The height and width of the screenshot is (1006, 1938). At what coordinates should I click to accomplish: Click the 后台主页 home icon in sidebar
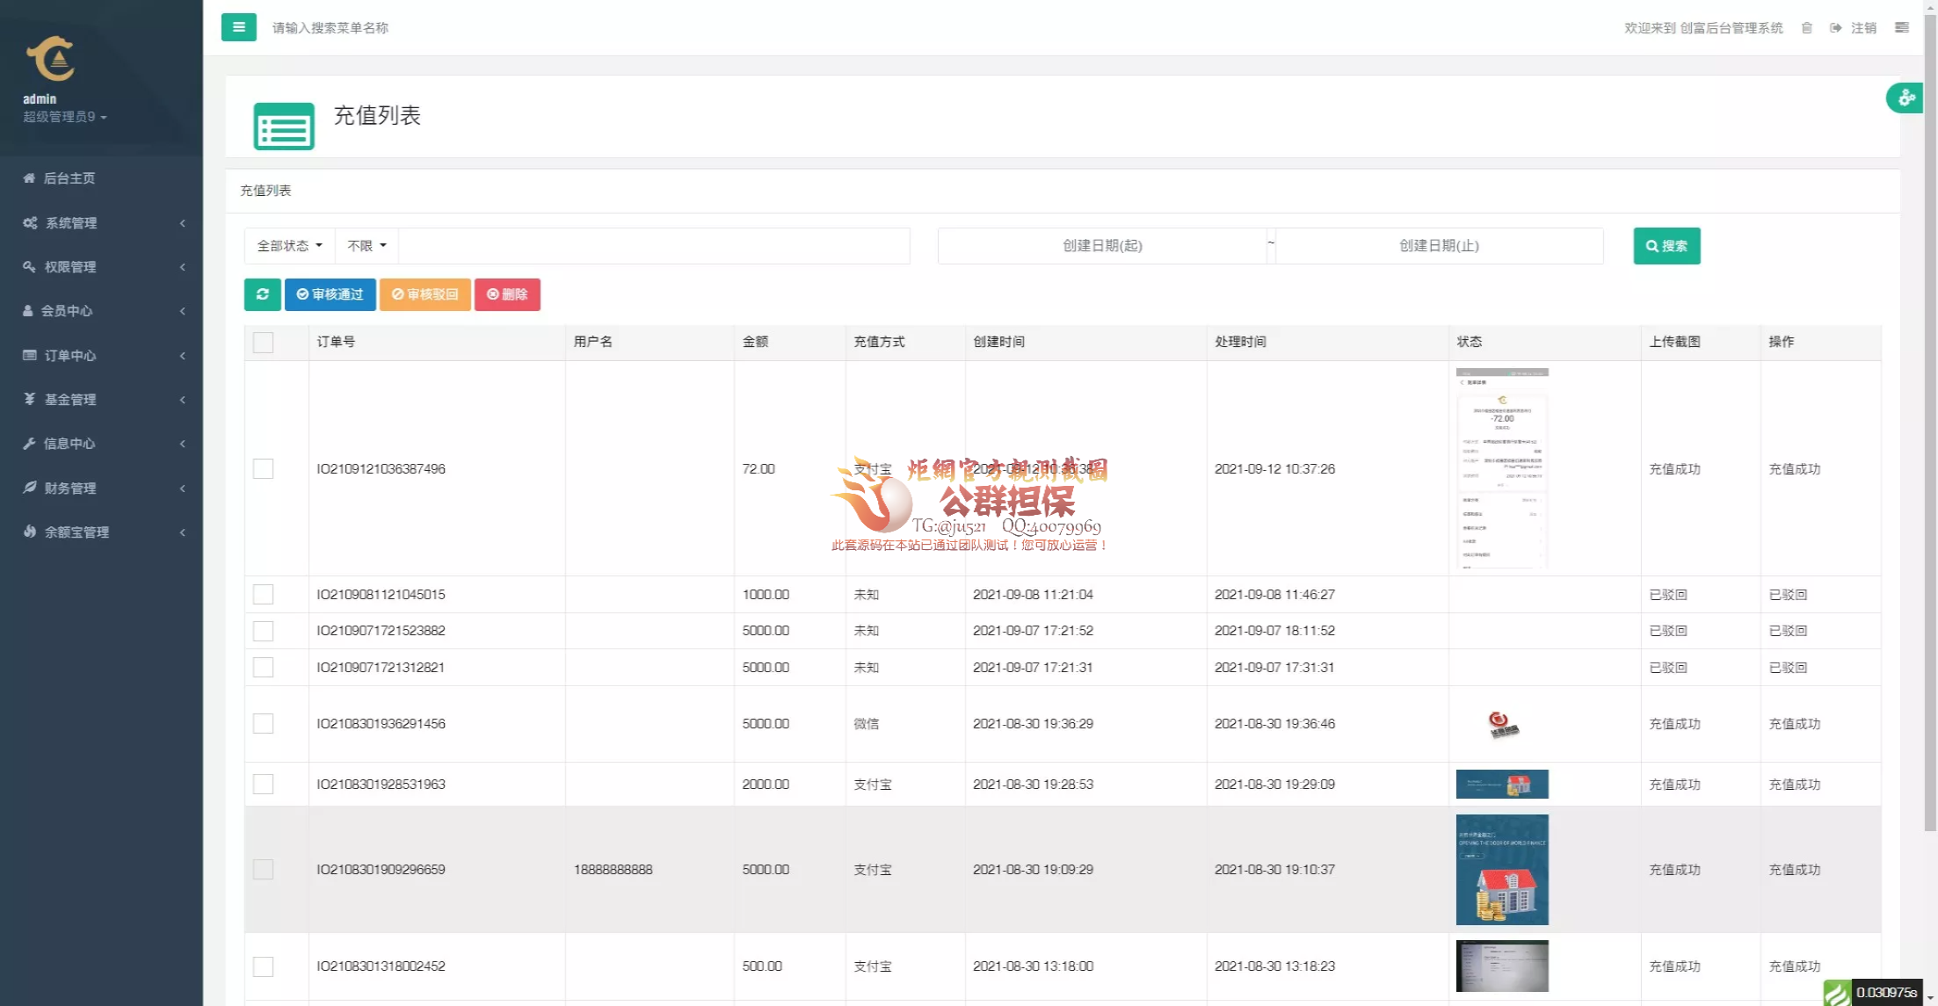[29, 178]
